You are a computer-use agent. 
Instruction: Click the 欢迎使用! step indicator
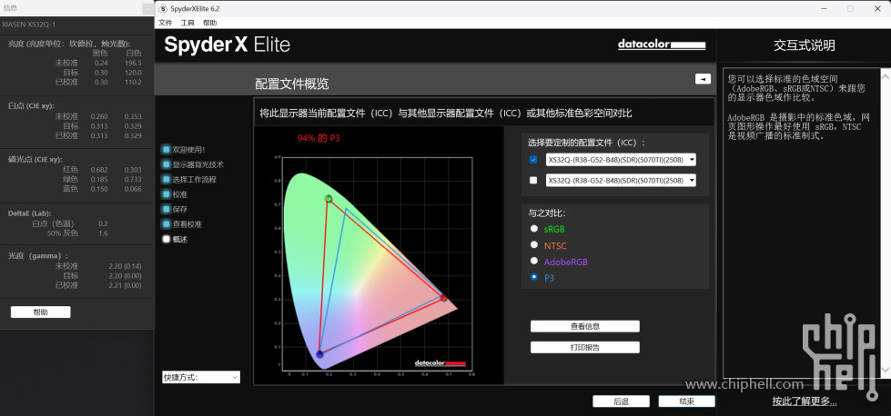point(166,150)
